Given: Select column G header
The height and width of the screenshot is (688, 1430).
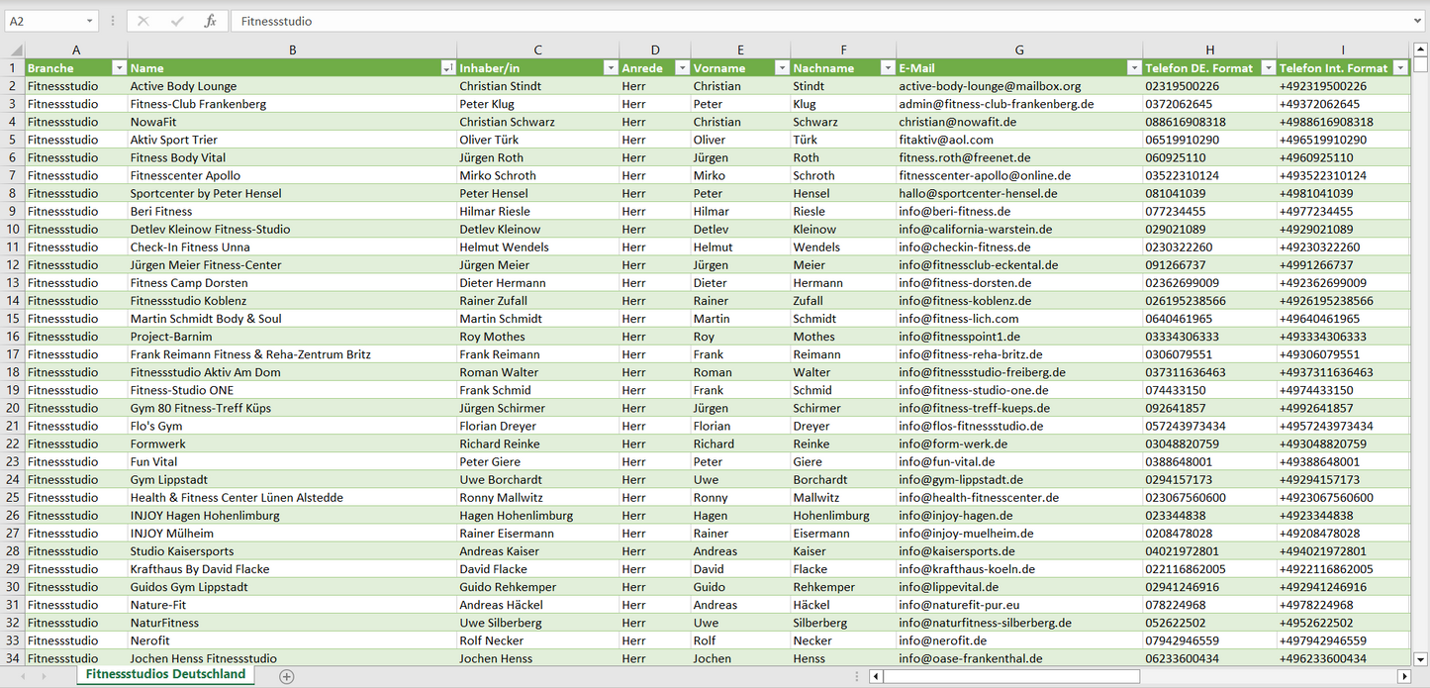Looking at the screenshot, I should click(1019, 49).
